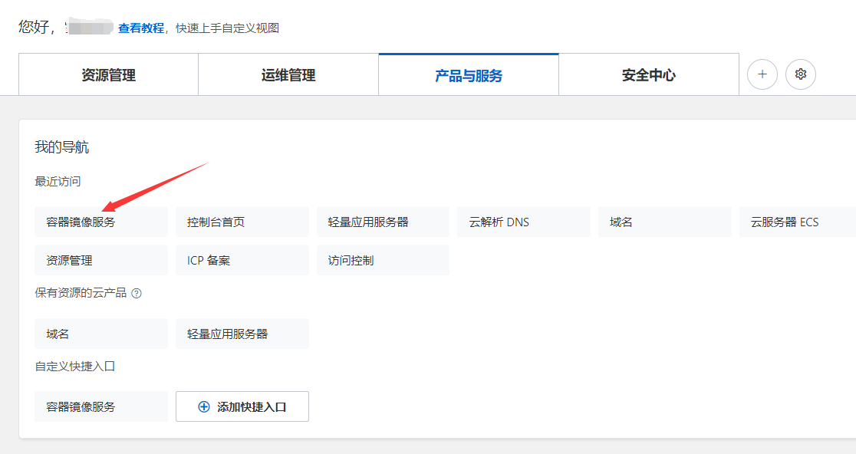The height and width of the screenshot is (454, 856).
Task: Open ICP 备案 shortcut
Action: pyautogui.click(x=242, y=260)
